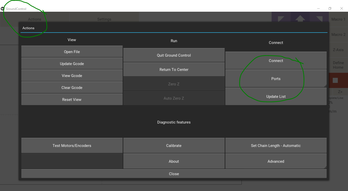Select Return To Center
Image resolution: width=348 pixels, height=191 pixels.
[x=174, y=69]
